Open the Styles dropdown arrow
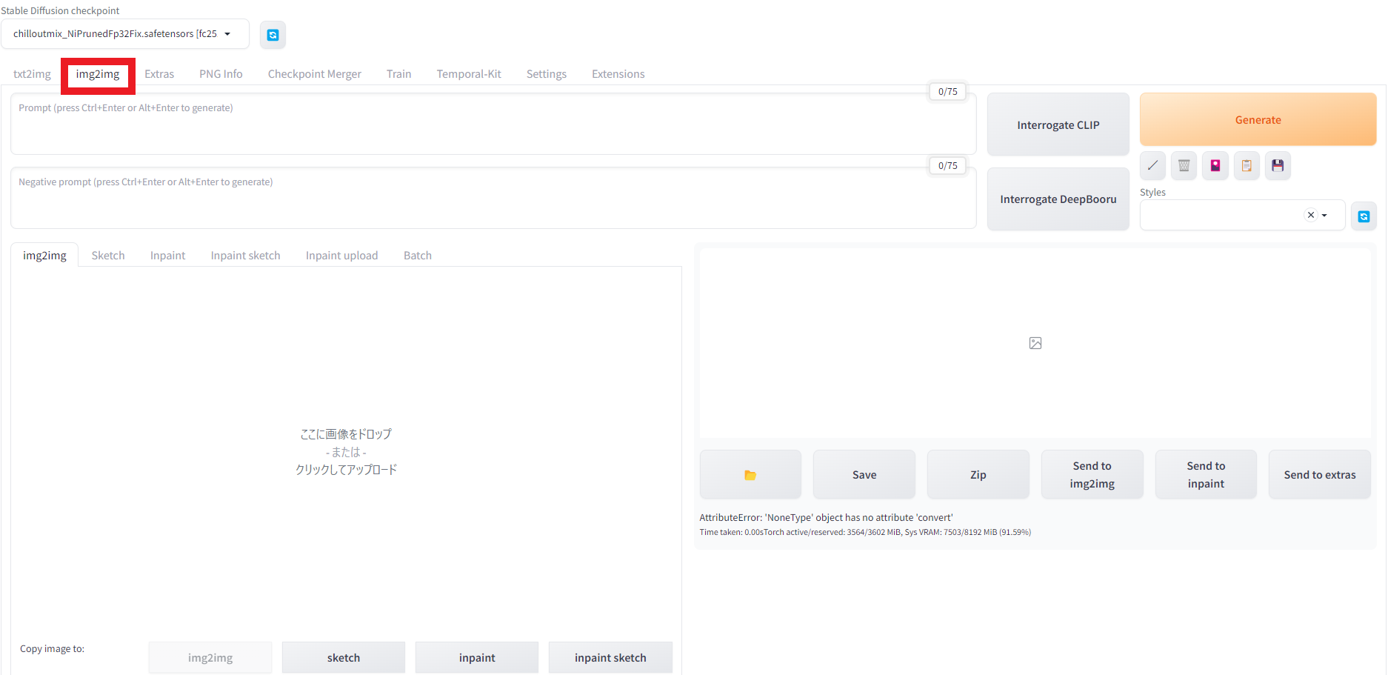The image size is (1388, 675). point(1325,216)
